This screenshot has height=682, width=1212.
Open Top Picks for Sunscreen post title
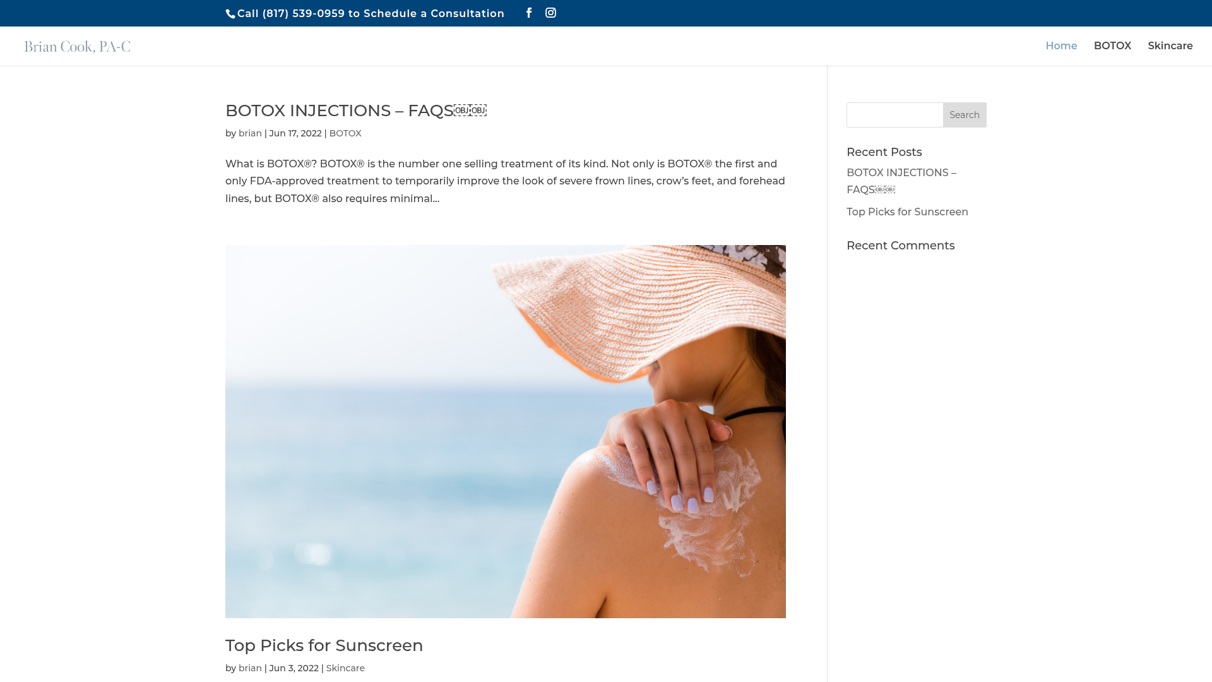click(324, 645)
